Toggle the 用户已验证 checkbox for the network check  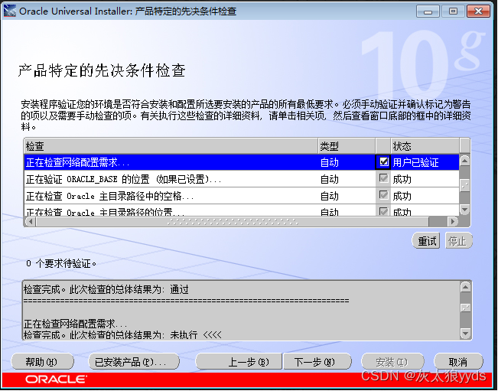[383, 162]
